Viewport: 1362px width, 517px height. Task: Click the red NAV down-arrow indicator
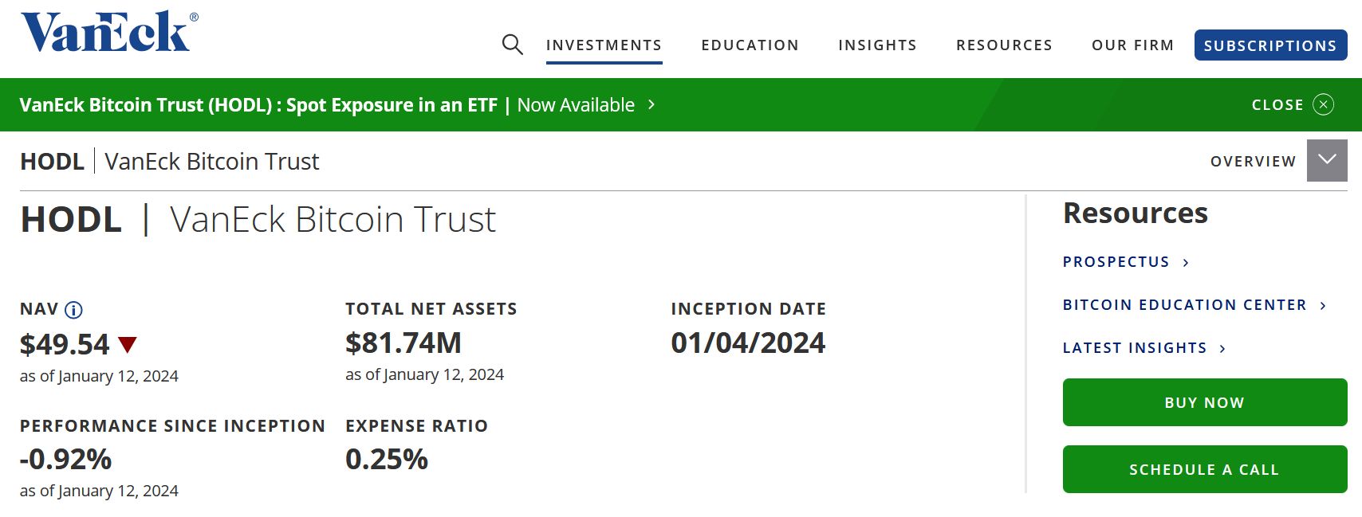pyautogui.click(x=128, y=344)
